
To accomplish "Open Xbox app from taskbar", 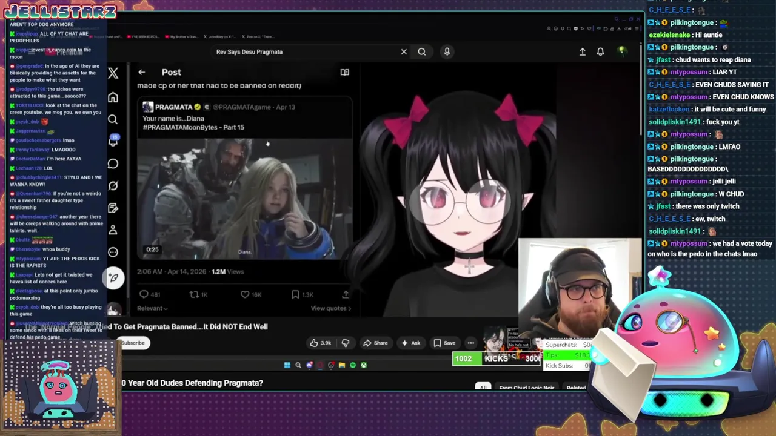I will pyautogui.click(x=364, y=365).
